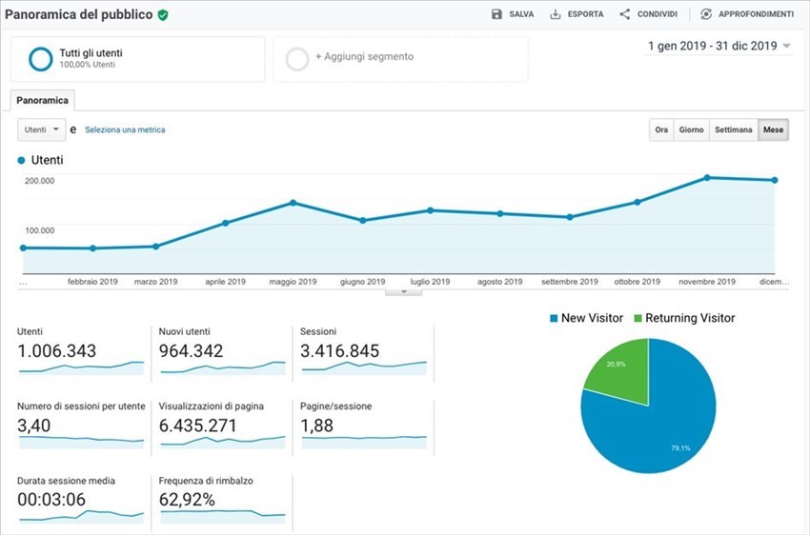Image resolution: width=810 pixels, height=535 pixels.
Task: Click the Salva floppy disk icon
Action: pyautogui.click(x=496, y=14)
